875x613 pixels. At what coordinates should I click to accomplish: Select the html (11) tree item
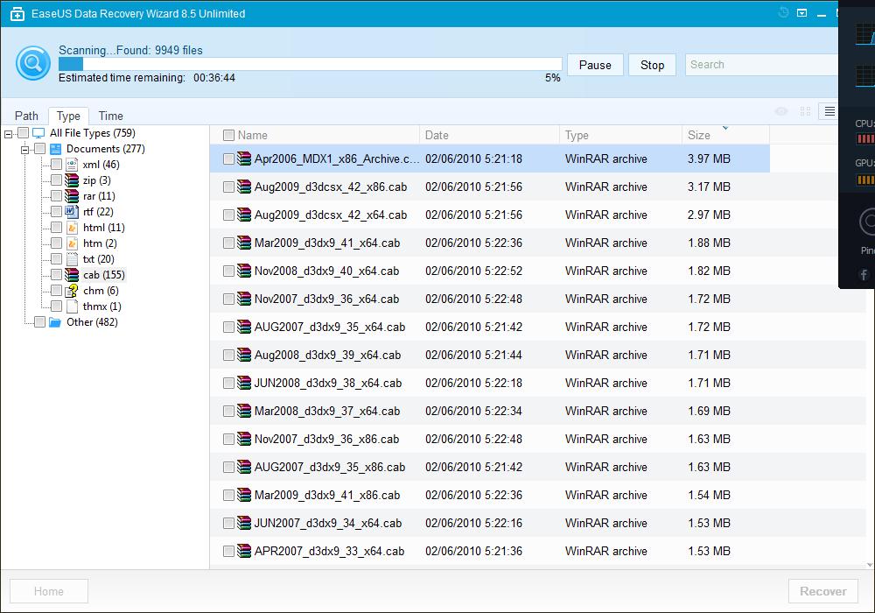[104, 227]
